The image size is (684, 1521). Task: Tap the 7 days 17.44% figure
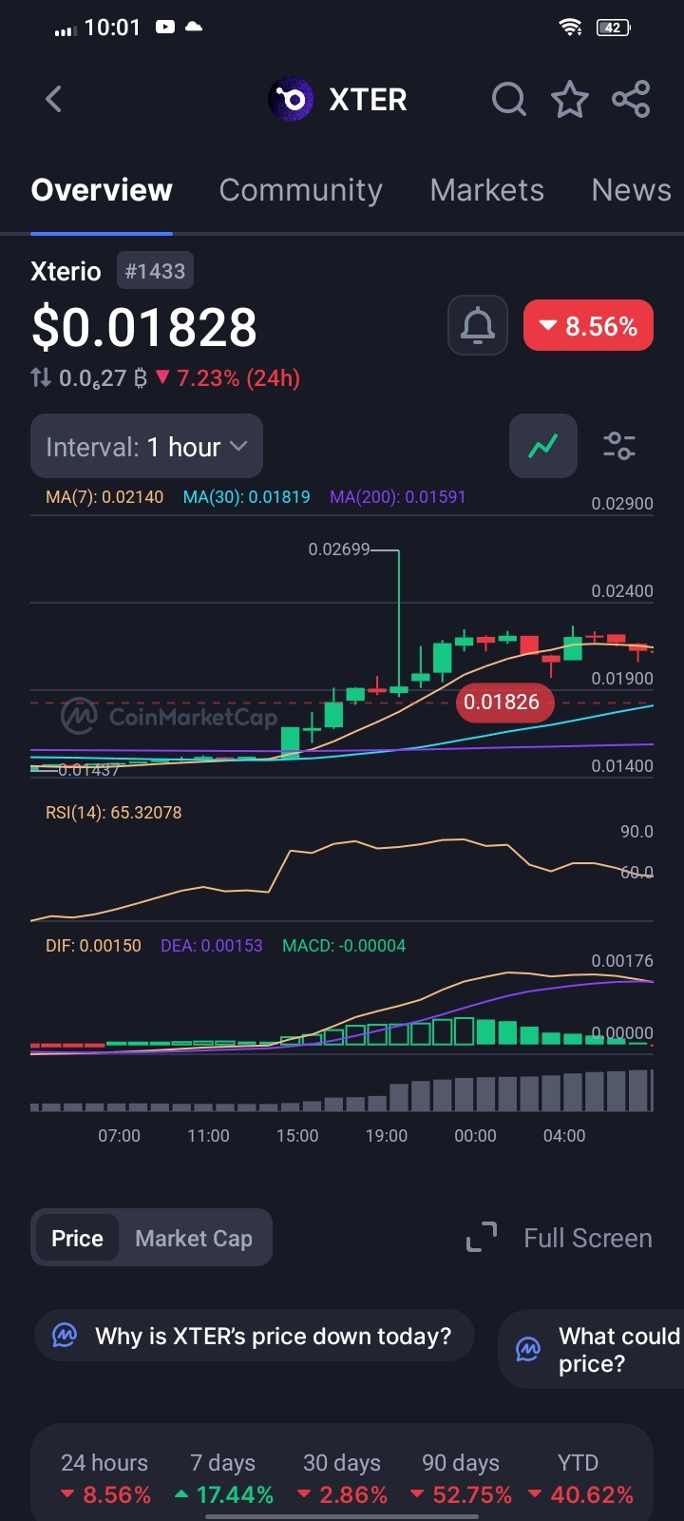[224, 1494]
